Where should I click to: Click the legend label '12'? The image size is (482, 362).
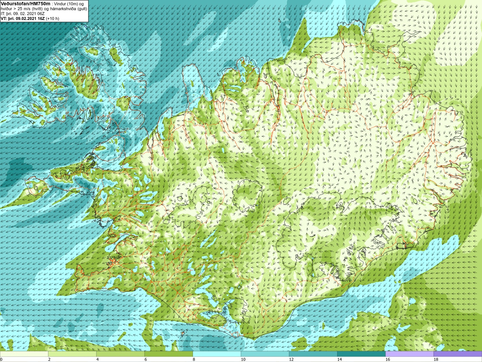coord(291,359)
